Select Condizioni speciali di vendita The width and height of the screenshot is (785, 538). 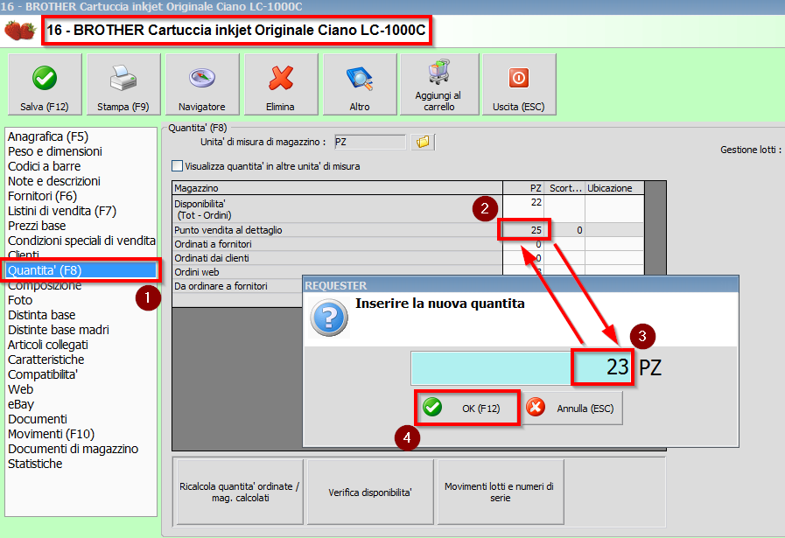(x=81, y=241)
